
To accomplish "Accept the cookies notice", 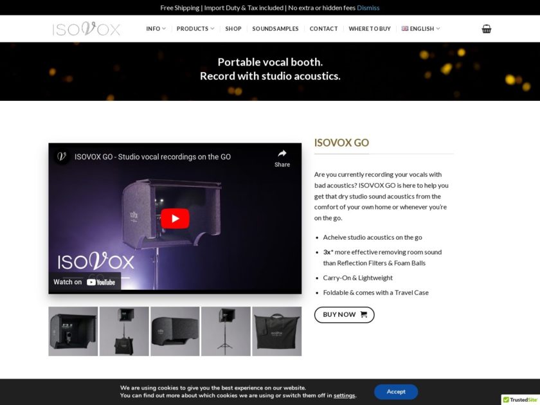I will [396, 392].
